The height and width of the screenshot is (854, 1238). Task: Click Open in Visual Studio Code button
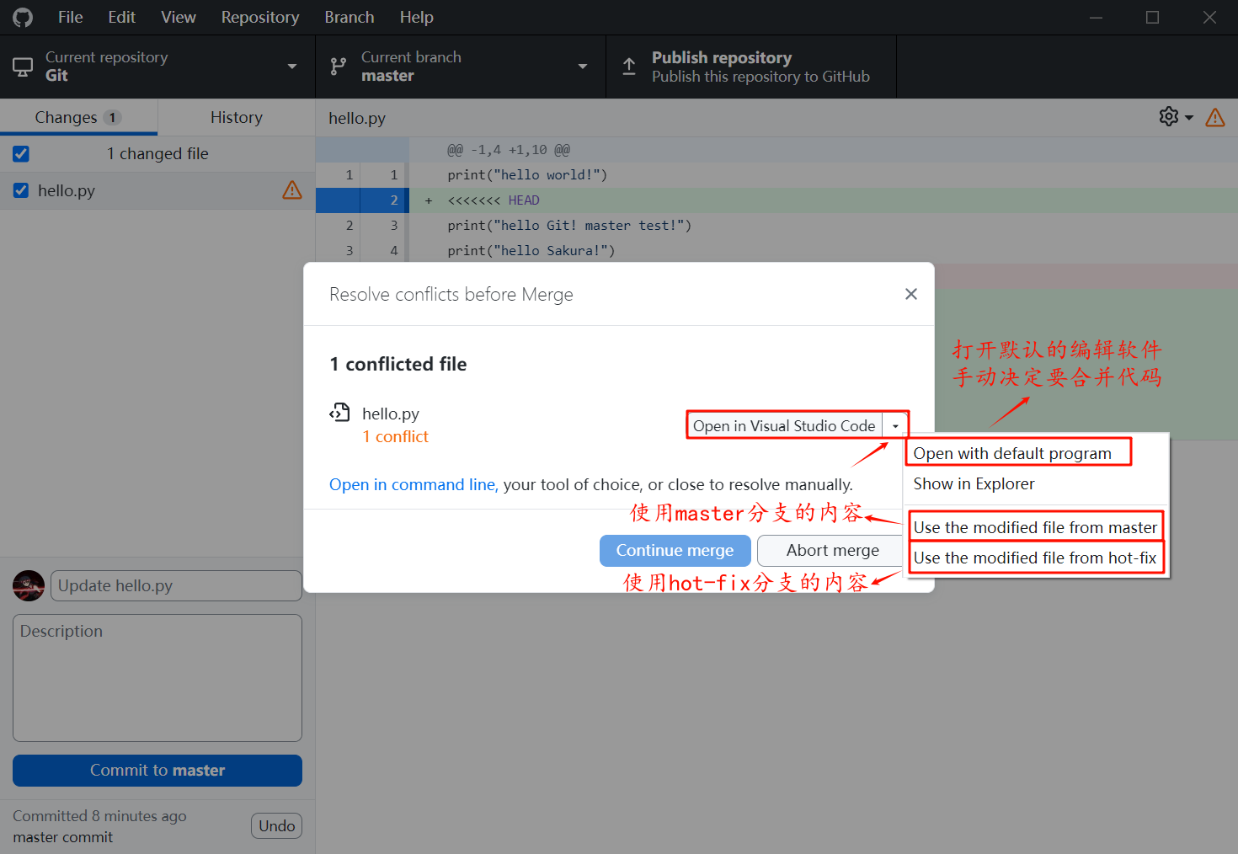(785, 426)
